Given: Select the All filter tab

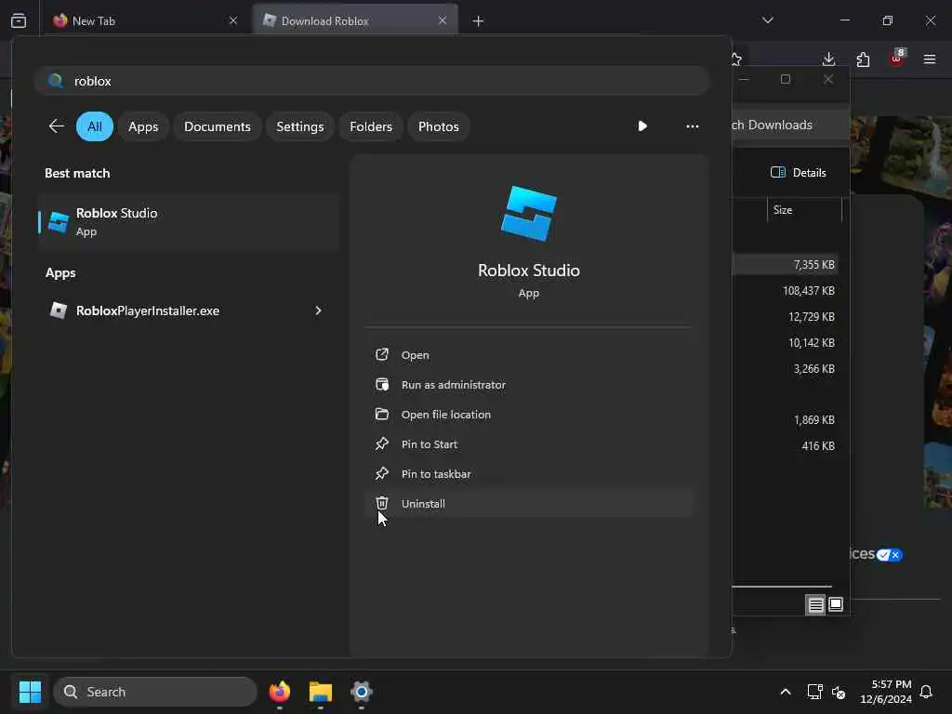Looking at the screenshot, I should (x=95, y=126).
